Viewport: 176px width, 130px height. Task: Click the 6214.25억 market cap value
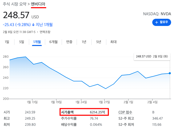point(98,112)
